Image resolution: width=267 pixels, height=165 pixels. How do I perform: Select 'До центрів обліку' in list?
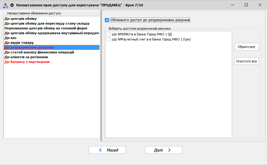click(21, 19)
